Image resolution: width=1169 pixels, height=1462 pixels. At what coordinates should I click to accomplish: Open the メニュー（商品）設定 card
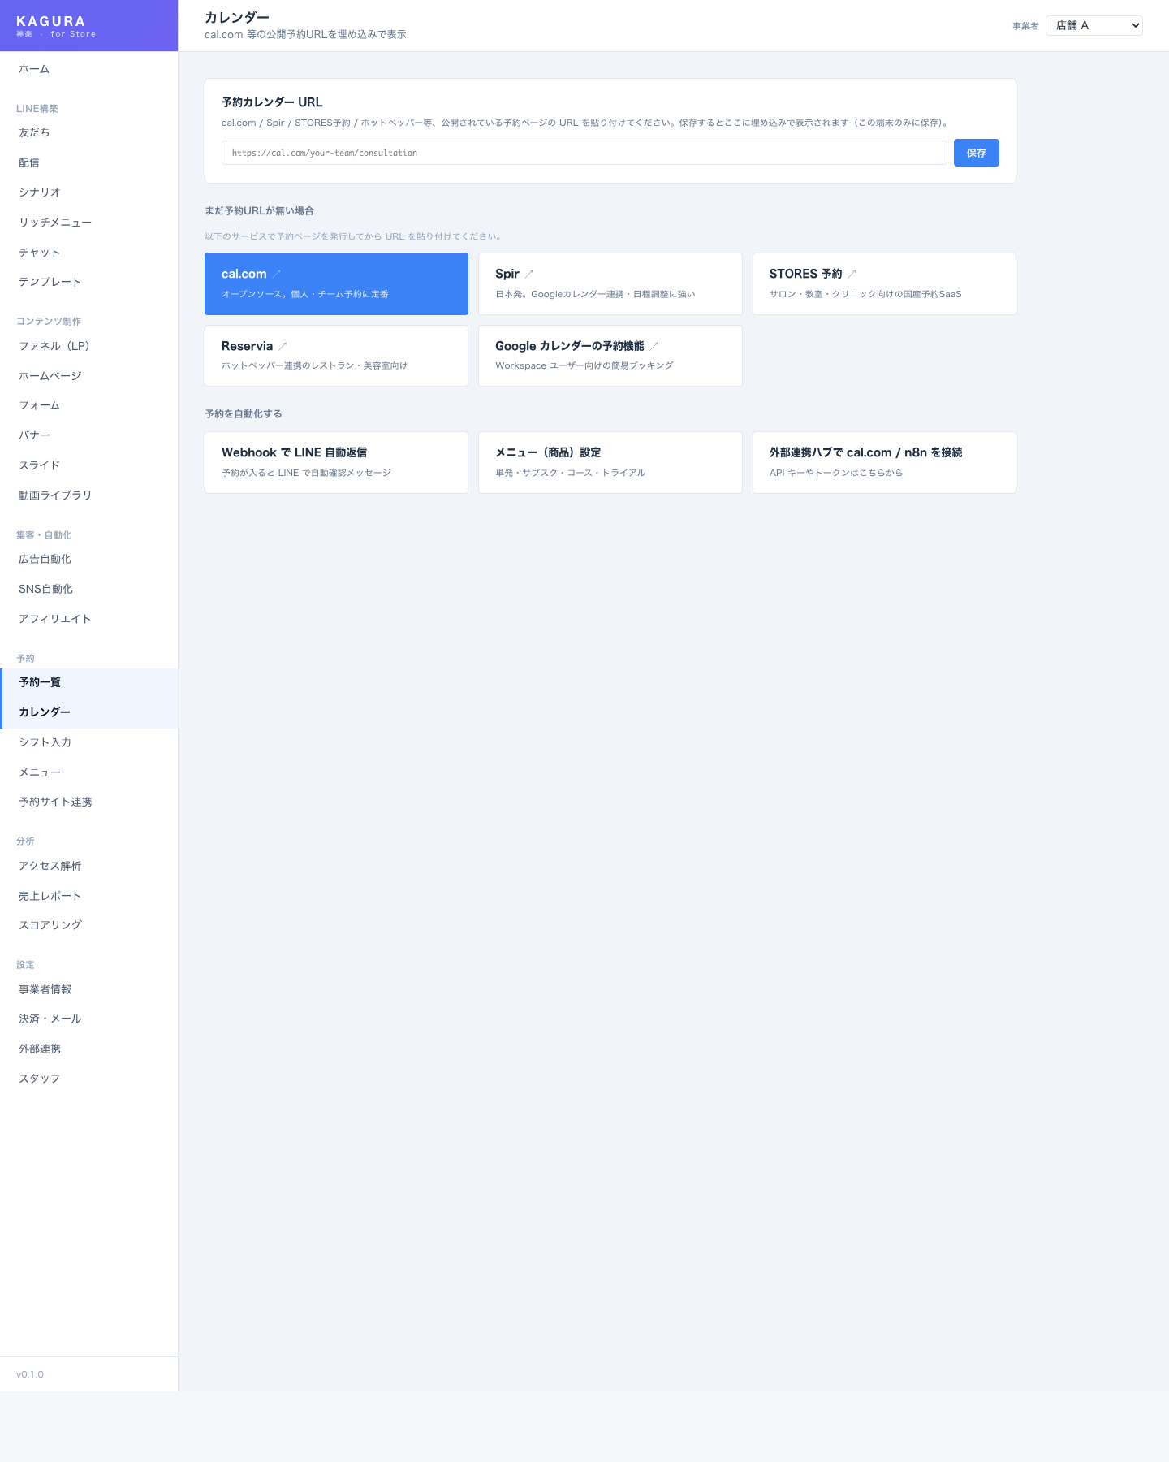pyautogui.click(x=610, y=462)
